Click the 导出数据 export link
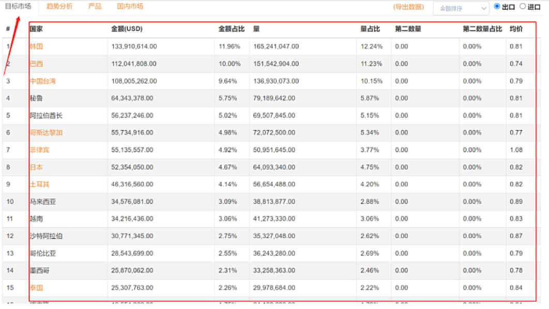This screenshot has height=309, width=549. pos(409,7)
